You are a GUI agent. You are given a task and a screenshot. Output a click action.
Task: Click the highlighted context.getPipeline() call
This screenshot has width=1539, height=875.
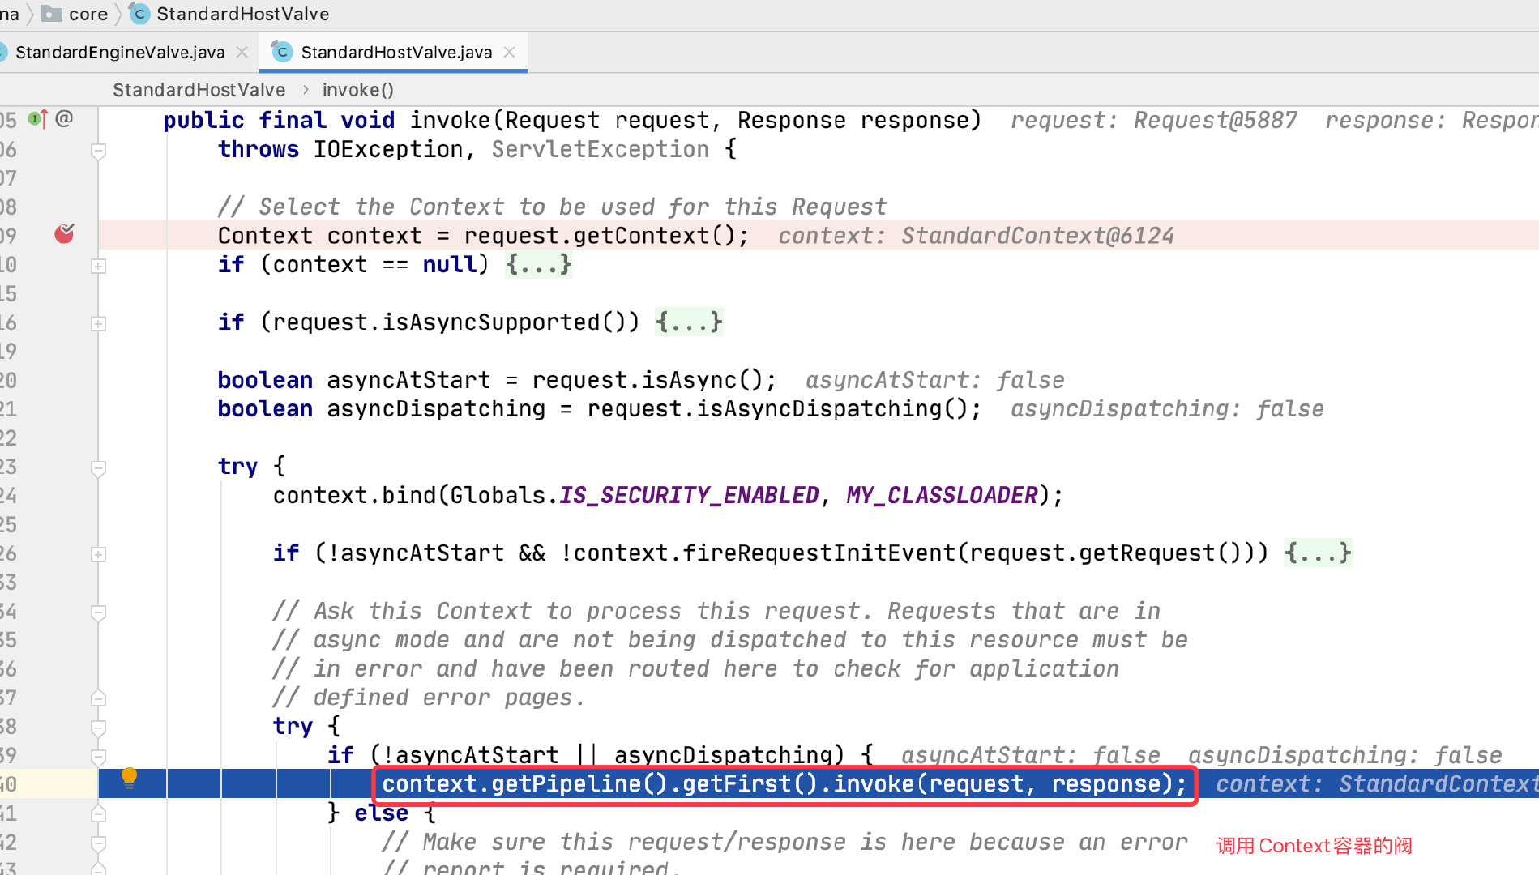click(x=784, y=783)
